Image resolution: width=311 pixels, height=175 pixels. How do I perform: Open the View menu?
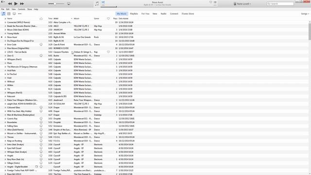point(14,9)
